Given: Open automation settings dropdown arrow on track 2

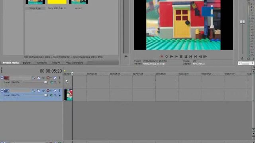Looking at the screenshot, I should (x=51, y=91).
